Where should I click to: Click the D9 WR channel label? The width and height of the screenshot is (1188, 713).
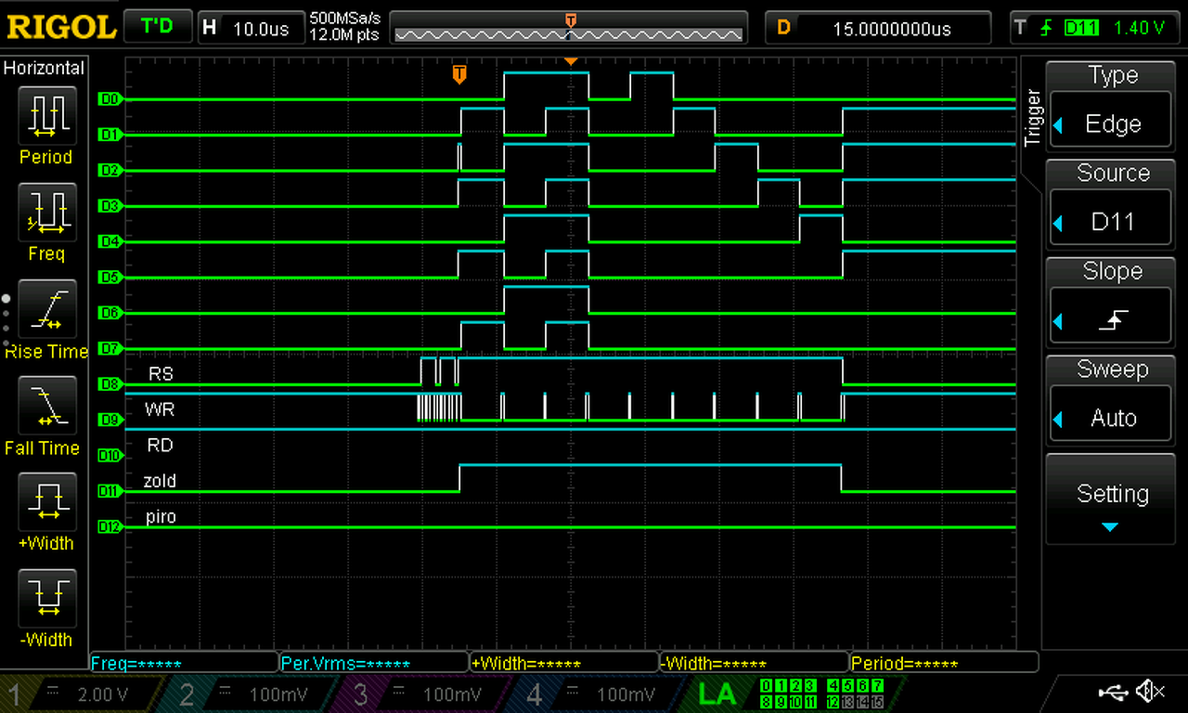pos(109,420)
